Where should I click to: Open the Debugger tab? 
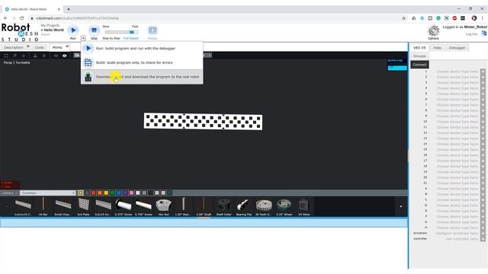pyautogui.click(x=457, y=48)
